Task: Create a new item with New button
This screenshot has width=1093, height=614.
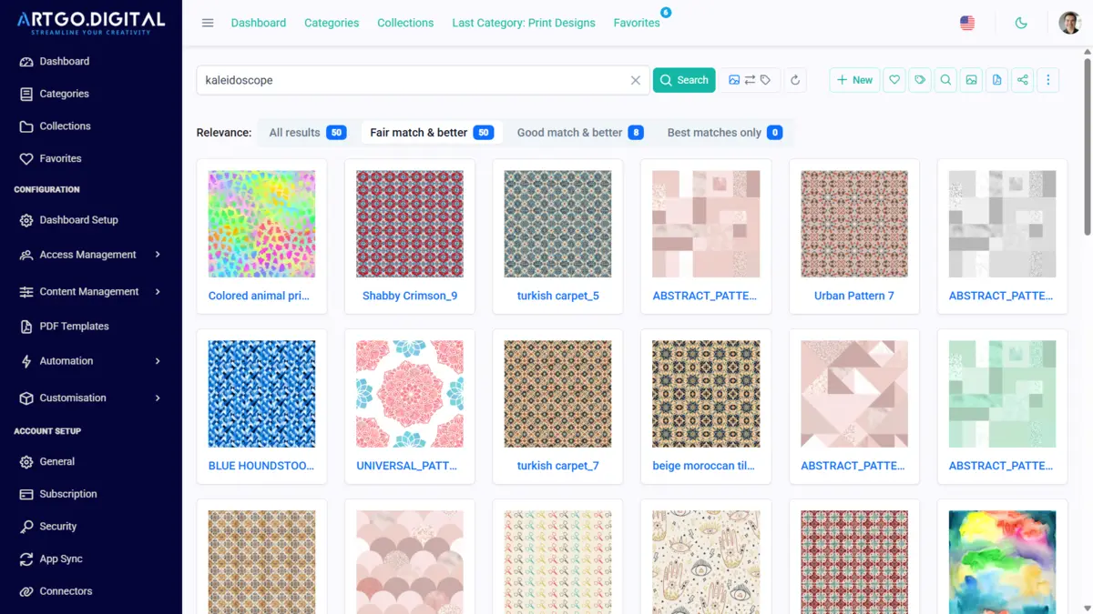Action: 854,80
